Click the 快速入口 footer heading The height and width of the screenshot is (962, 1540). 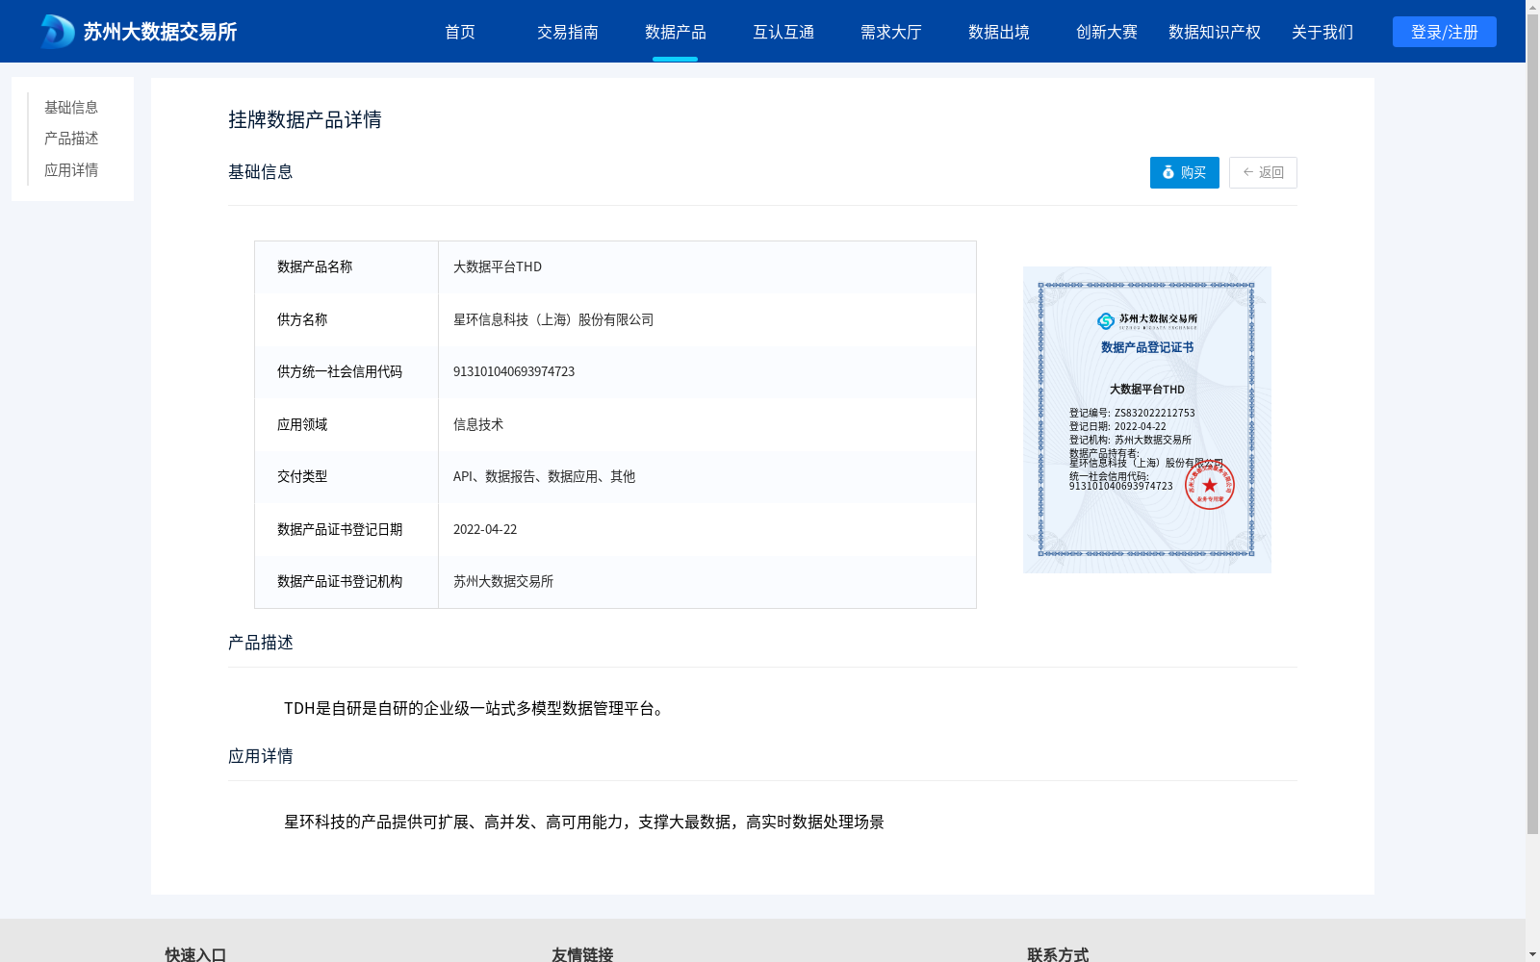[x=195, y=954]
